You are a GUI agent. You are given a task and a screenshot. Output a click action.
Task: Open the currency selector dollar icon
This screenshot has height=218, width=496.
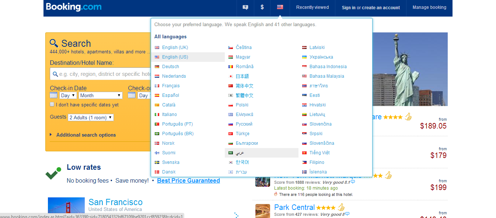[x=262, y=7]
